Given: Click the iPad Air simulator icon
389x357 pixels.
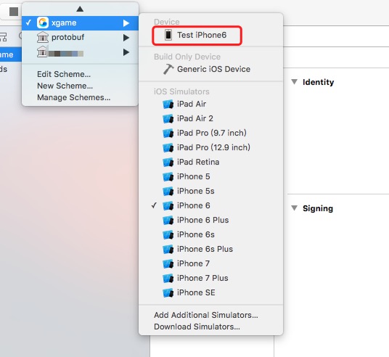Looking at the screenshot, I should (168, 104).
